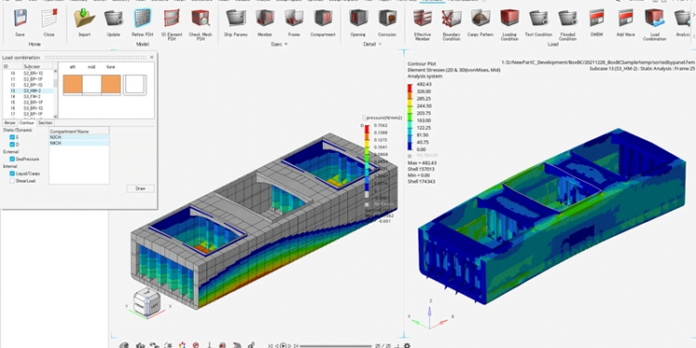Switch to the Section tab

(x=45, y=122)
